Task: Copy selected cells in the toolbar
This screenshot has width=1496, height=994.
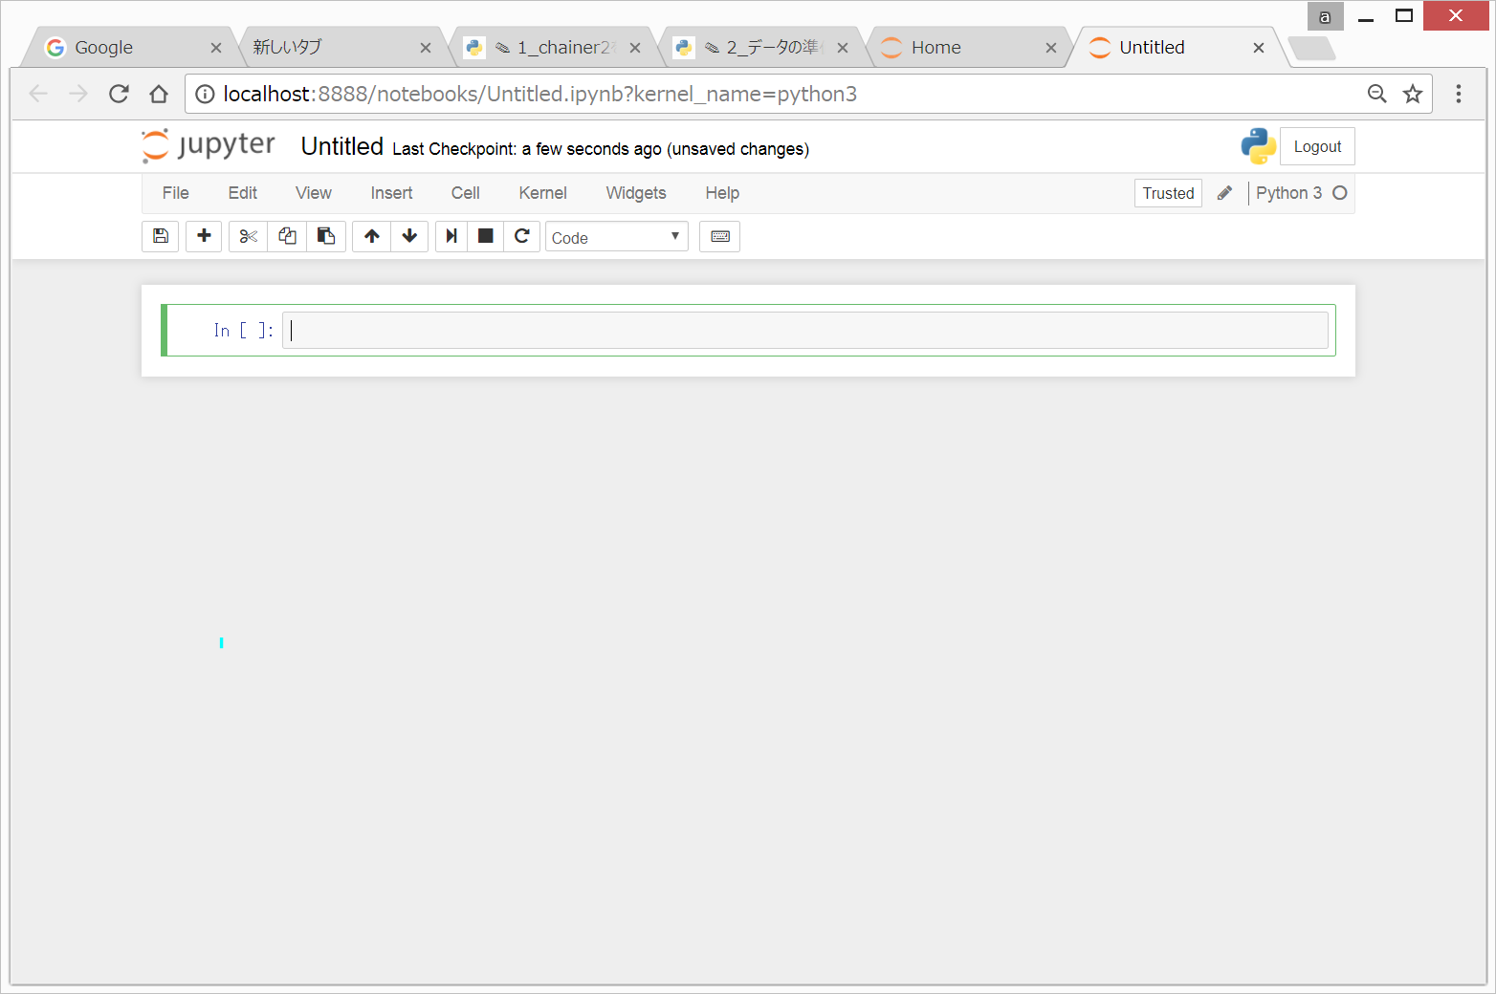Action: coord(287,236)
